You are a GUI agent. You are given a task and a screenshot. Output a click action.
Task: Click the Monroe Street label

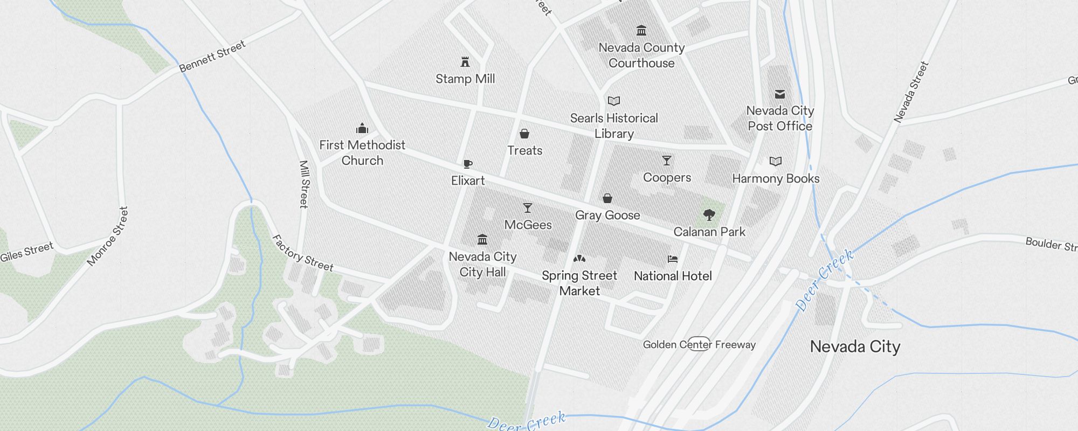pos(108,237)
